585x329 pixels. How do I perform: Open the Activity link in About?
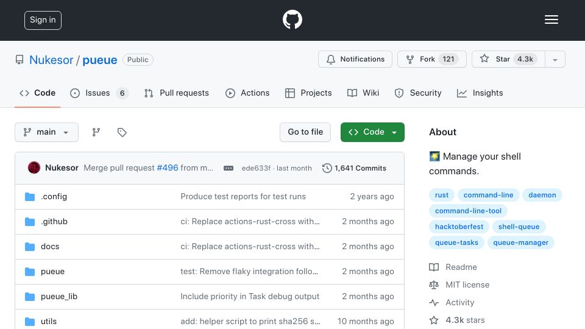[459, 303]
